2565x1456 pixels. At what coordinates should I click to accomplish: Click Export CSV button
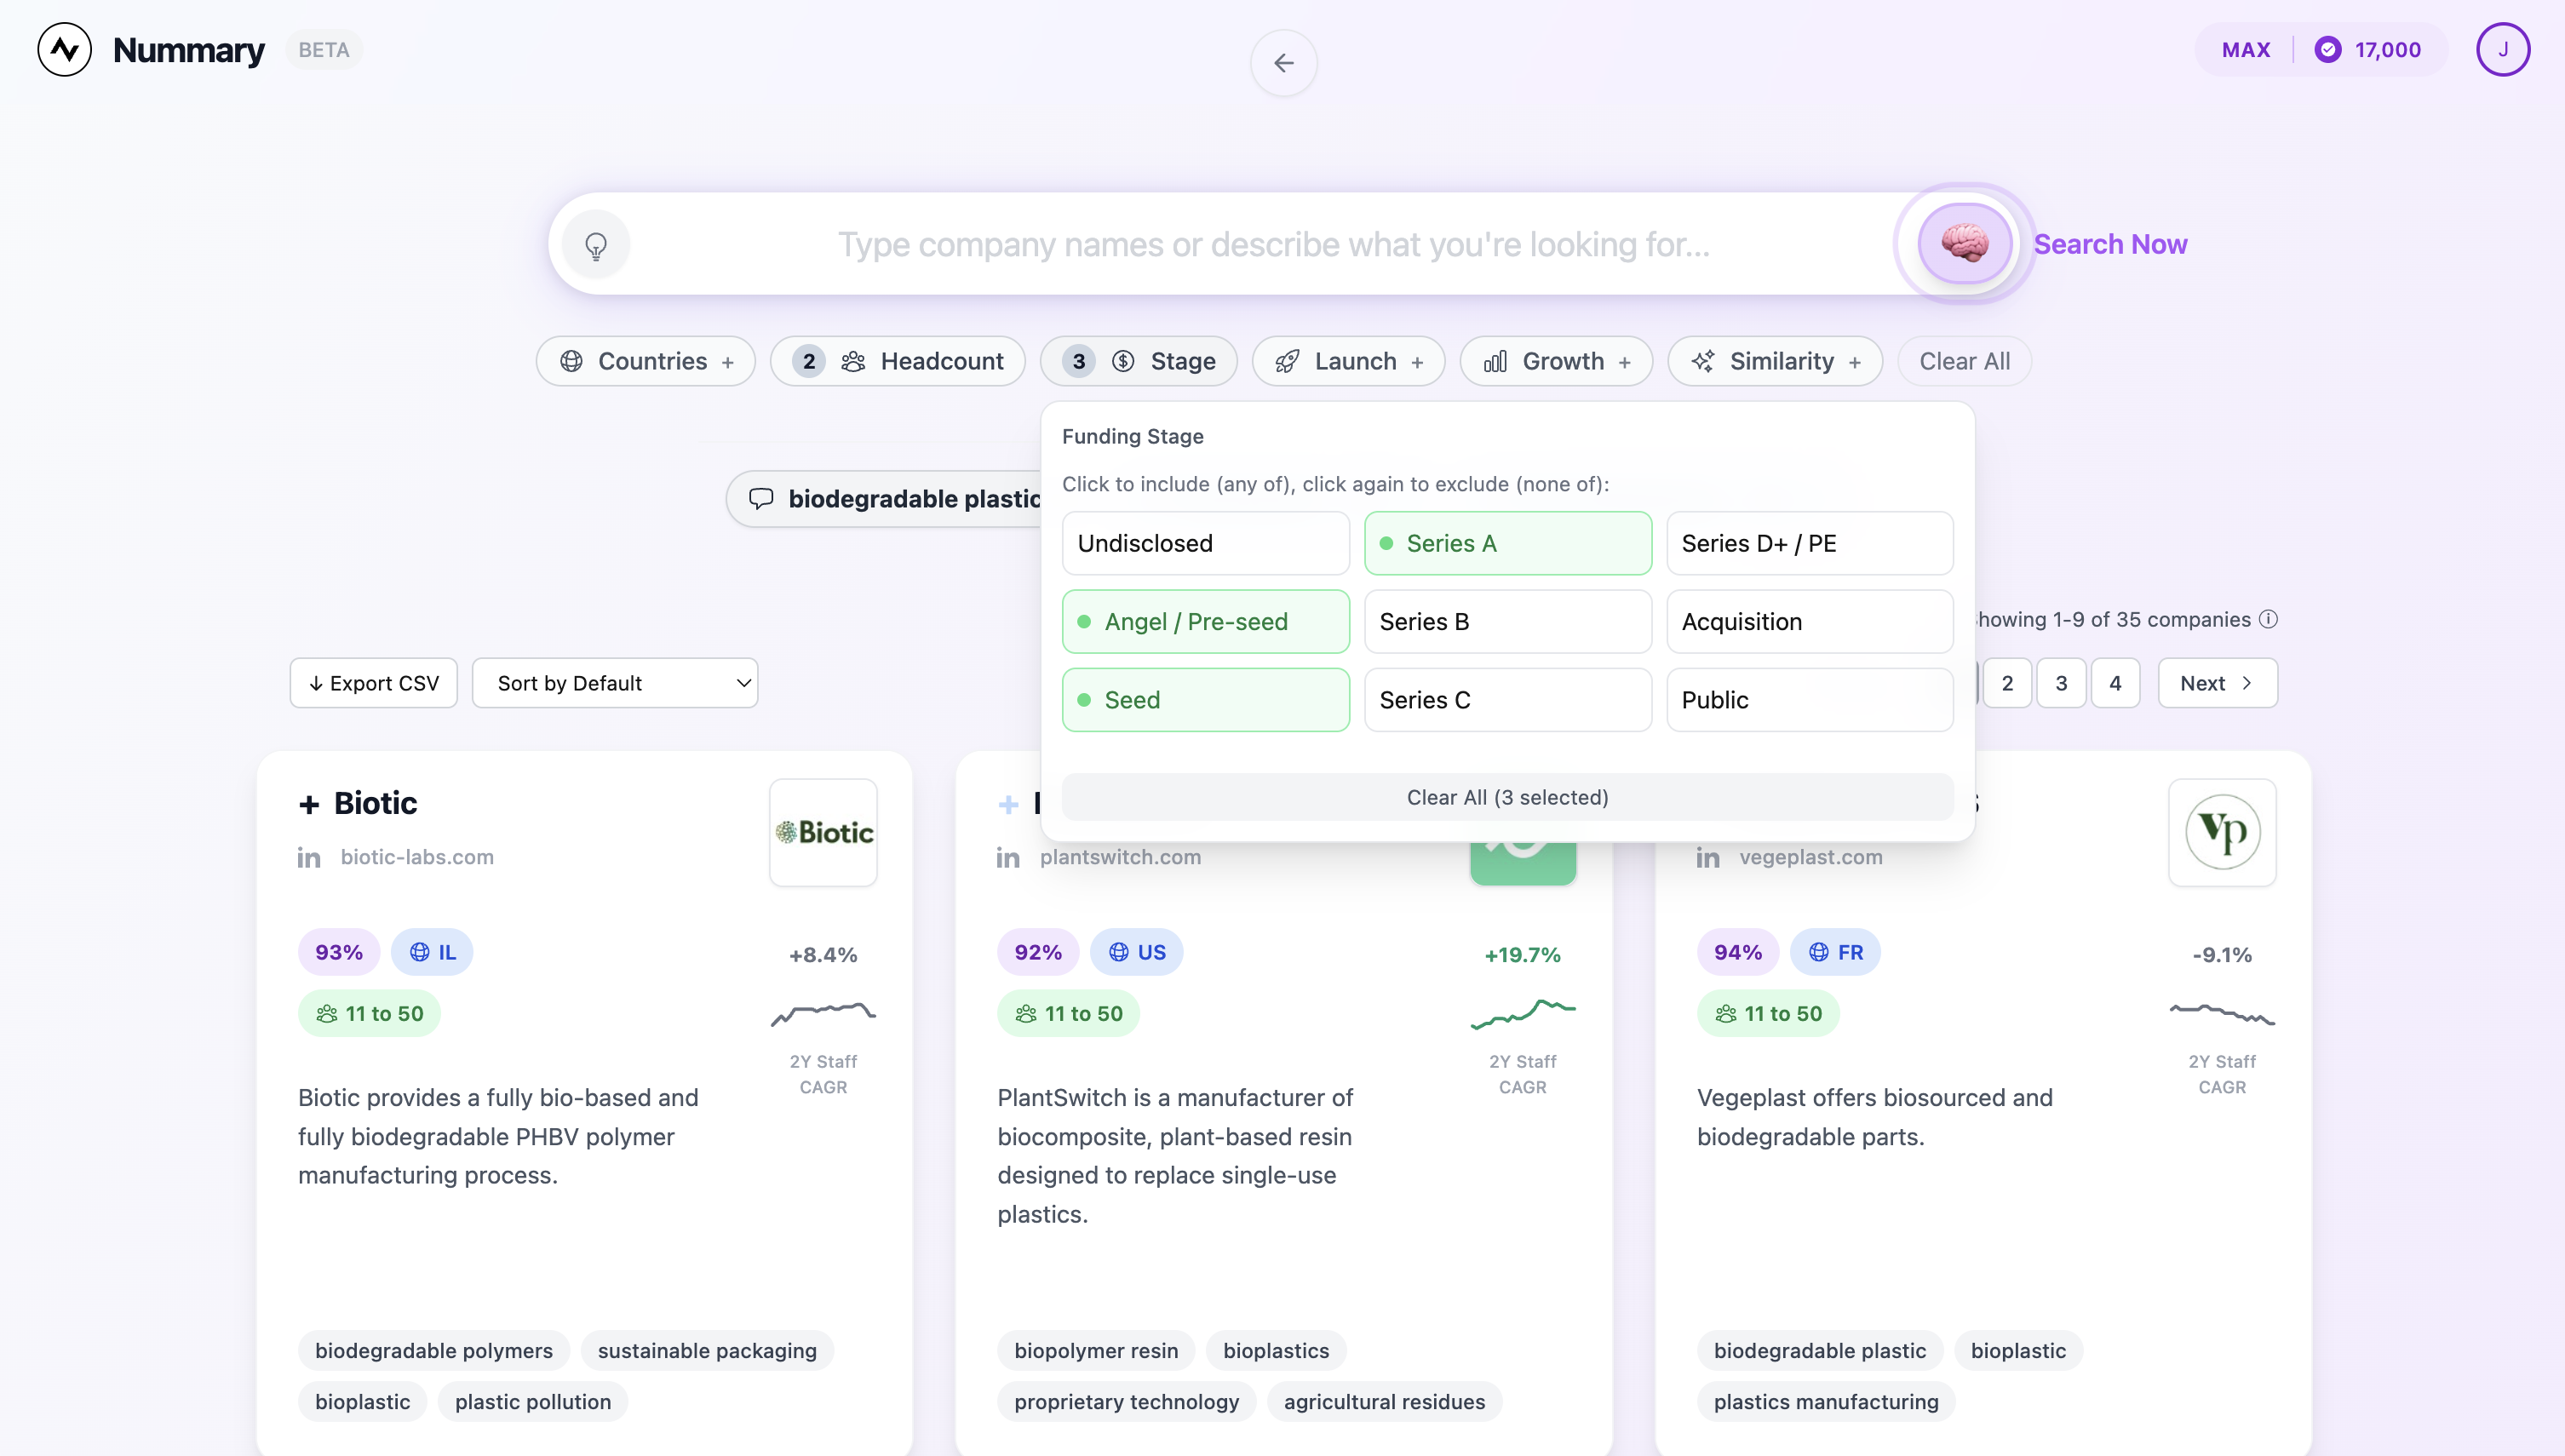[374, 683]
